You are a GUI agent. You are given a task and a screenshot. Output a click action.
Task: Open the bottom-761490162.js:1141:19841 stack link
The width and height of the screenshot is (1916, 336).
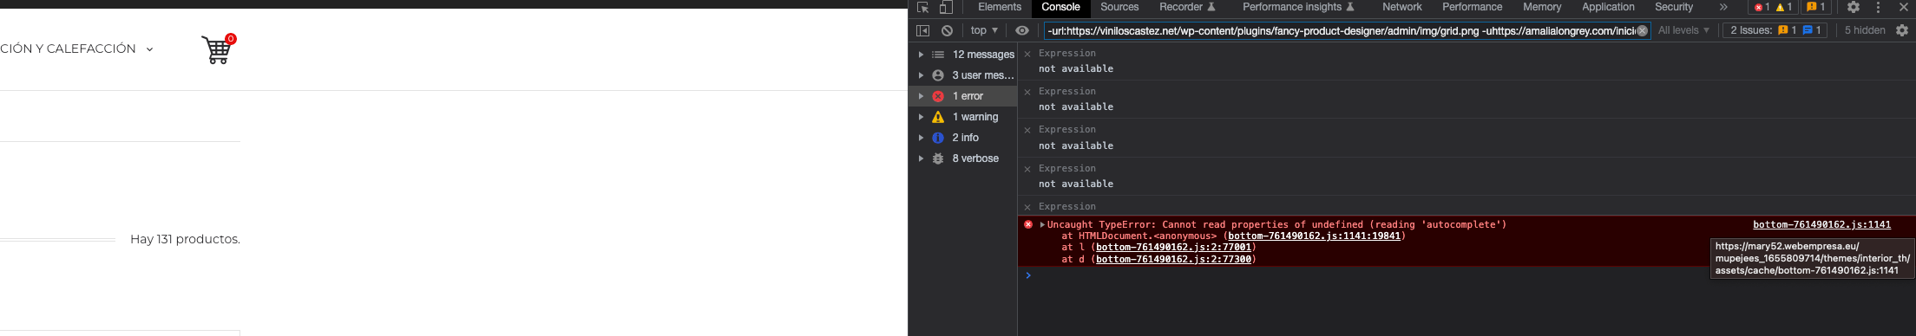click(x=1314, y=236)
